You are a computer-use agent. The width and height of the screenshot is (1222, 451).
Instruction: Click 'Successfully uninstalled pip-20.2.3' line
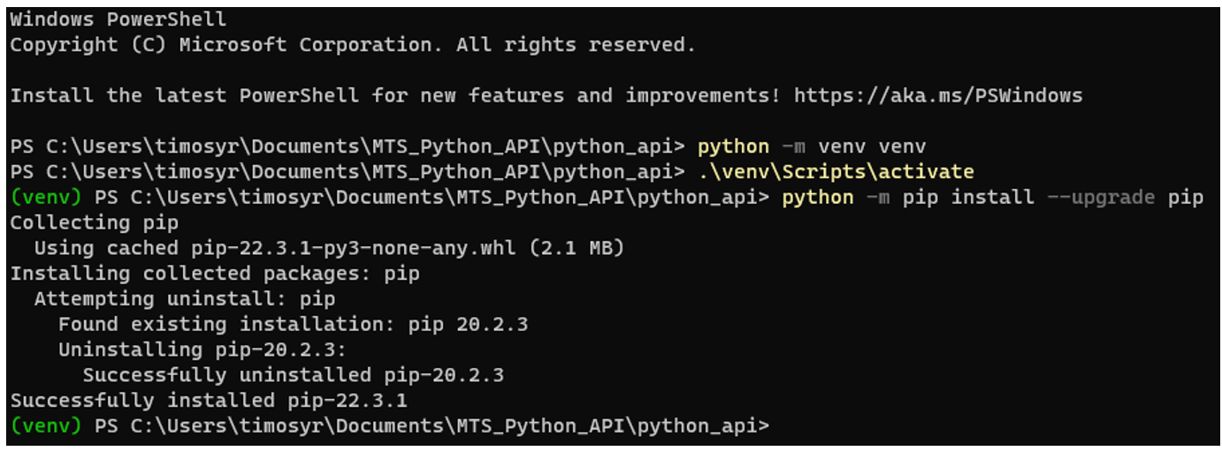294,375
